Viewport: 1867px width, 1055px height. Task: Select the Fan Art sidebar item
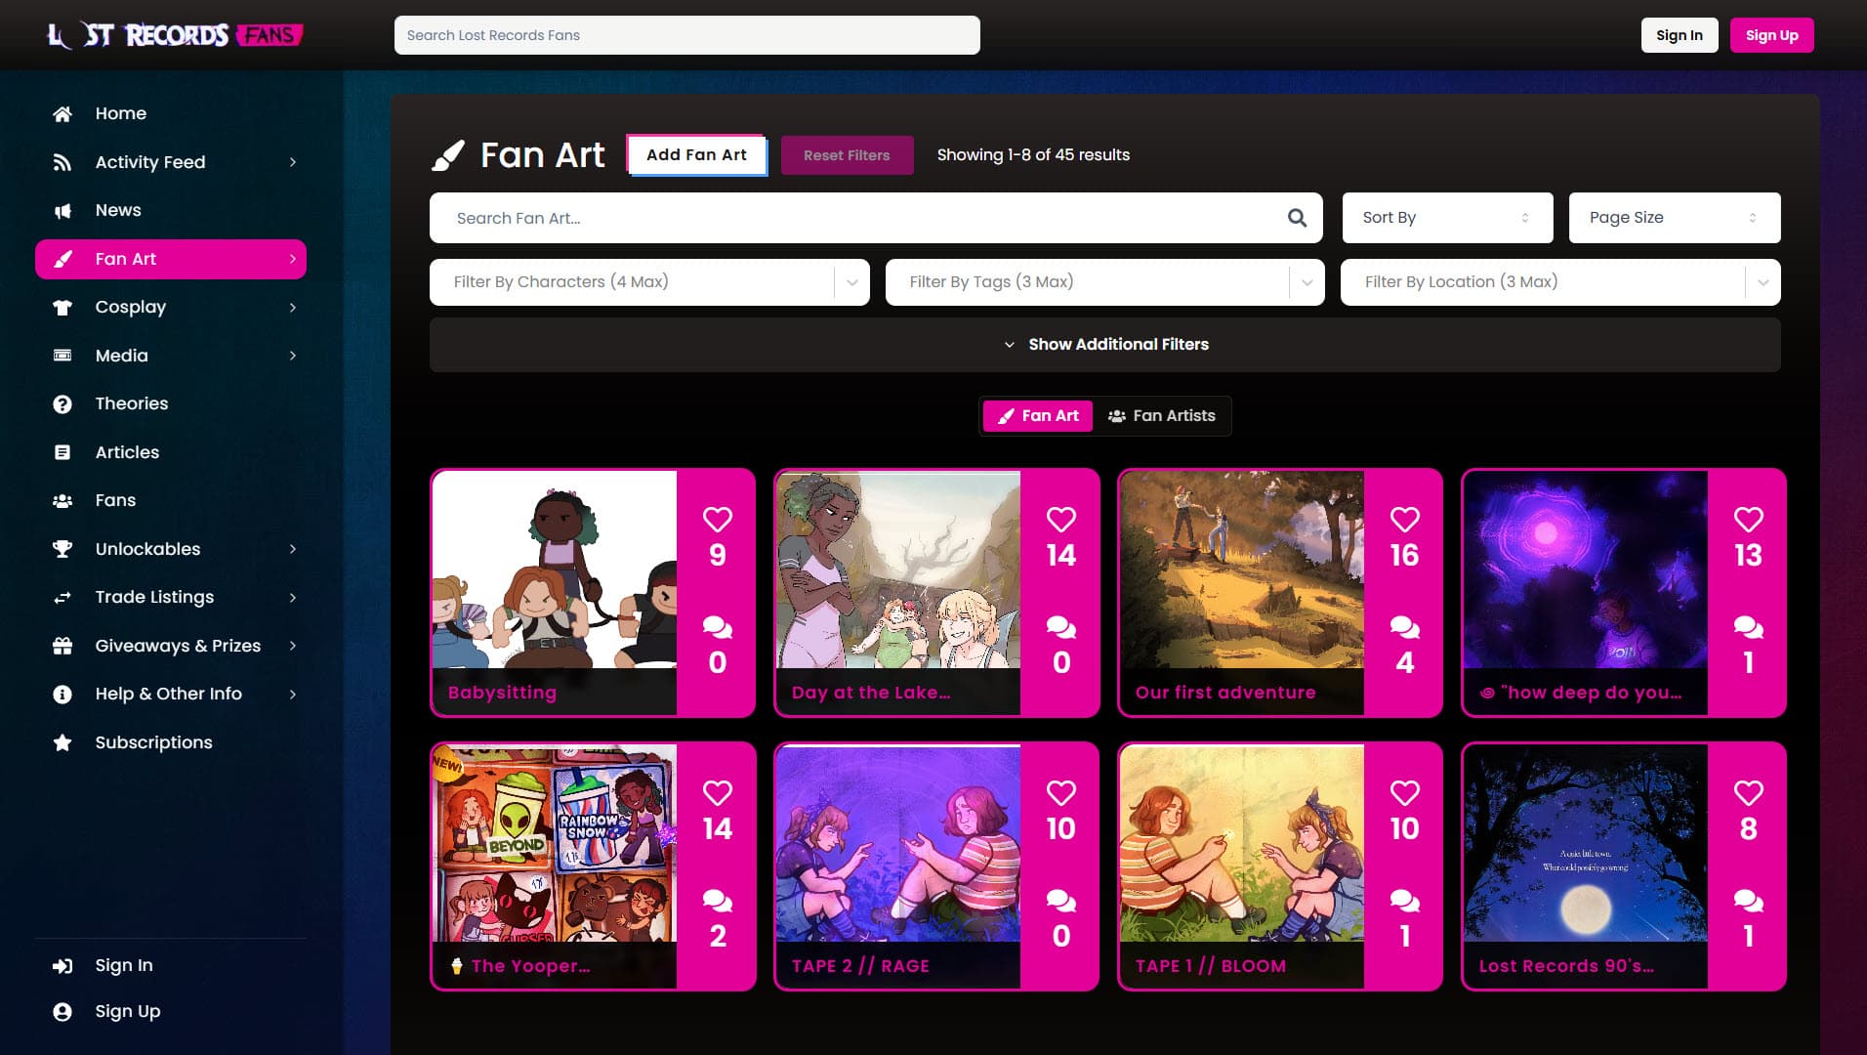click(x=171, y=259)
